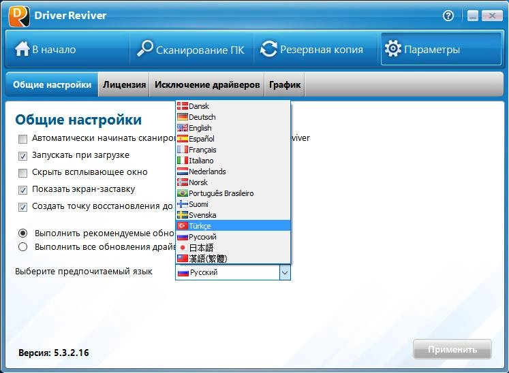This screenshot has height=373, width=509.
Task: Toggle Создать точку восстановления checkbox
Action: click(x=22, y=207)
